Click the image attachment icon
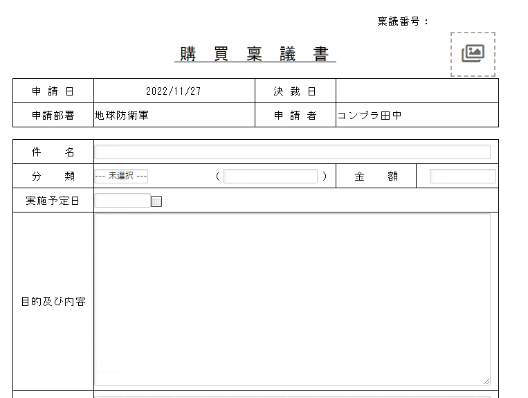This screenshot has height=398, width=528. click(473, 54)
